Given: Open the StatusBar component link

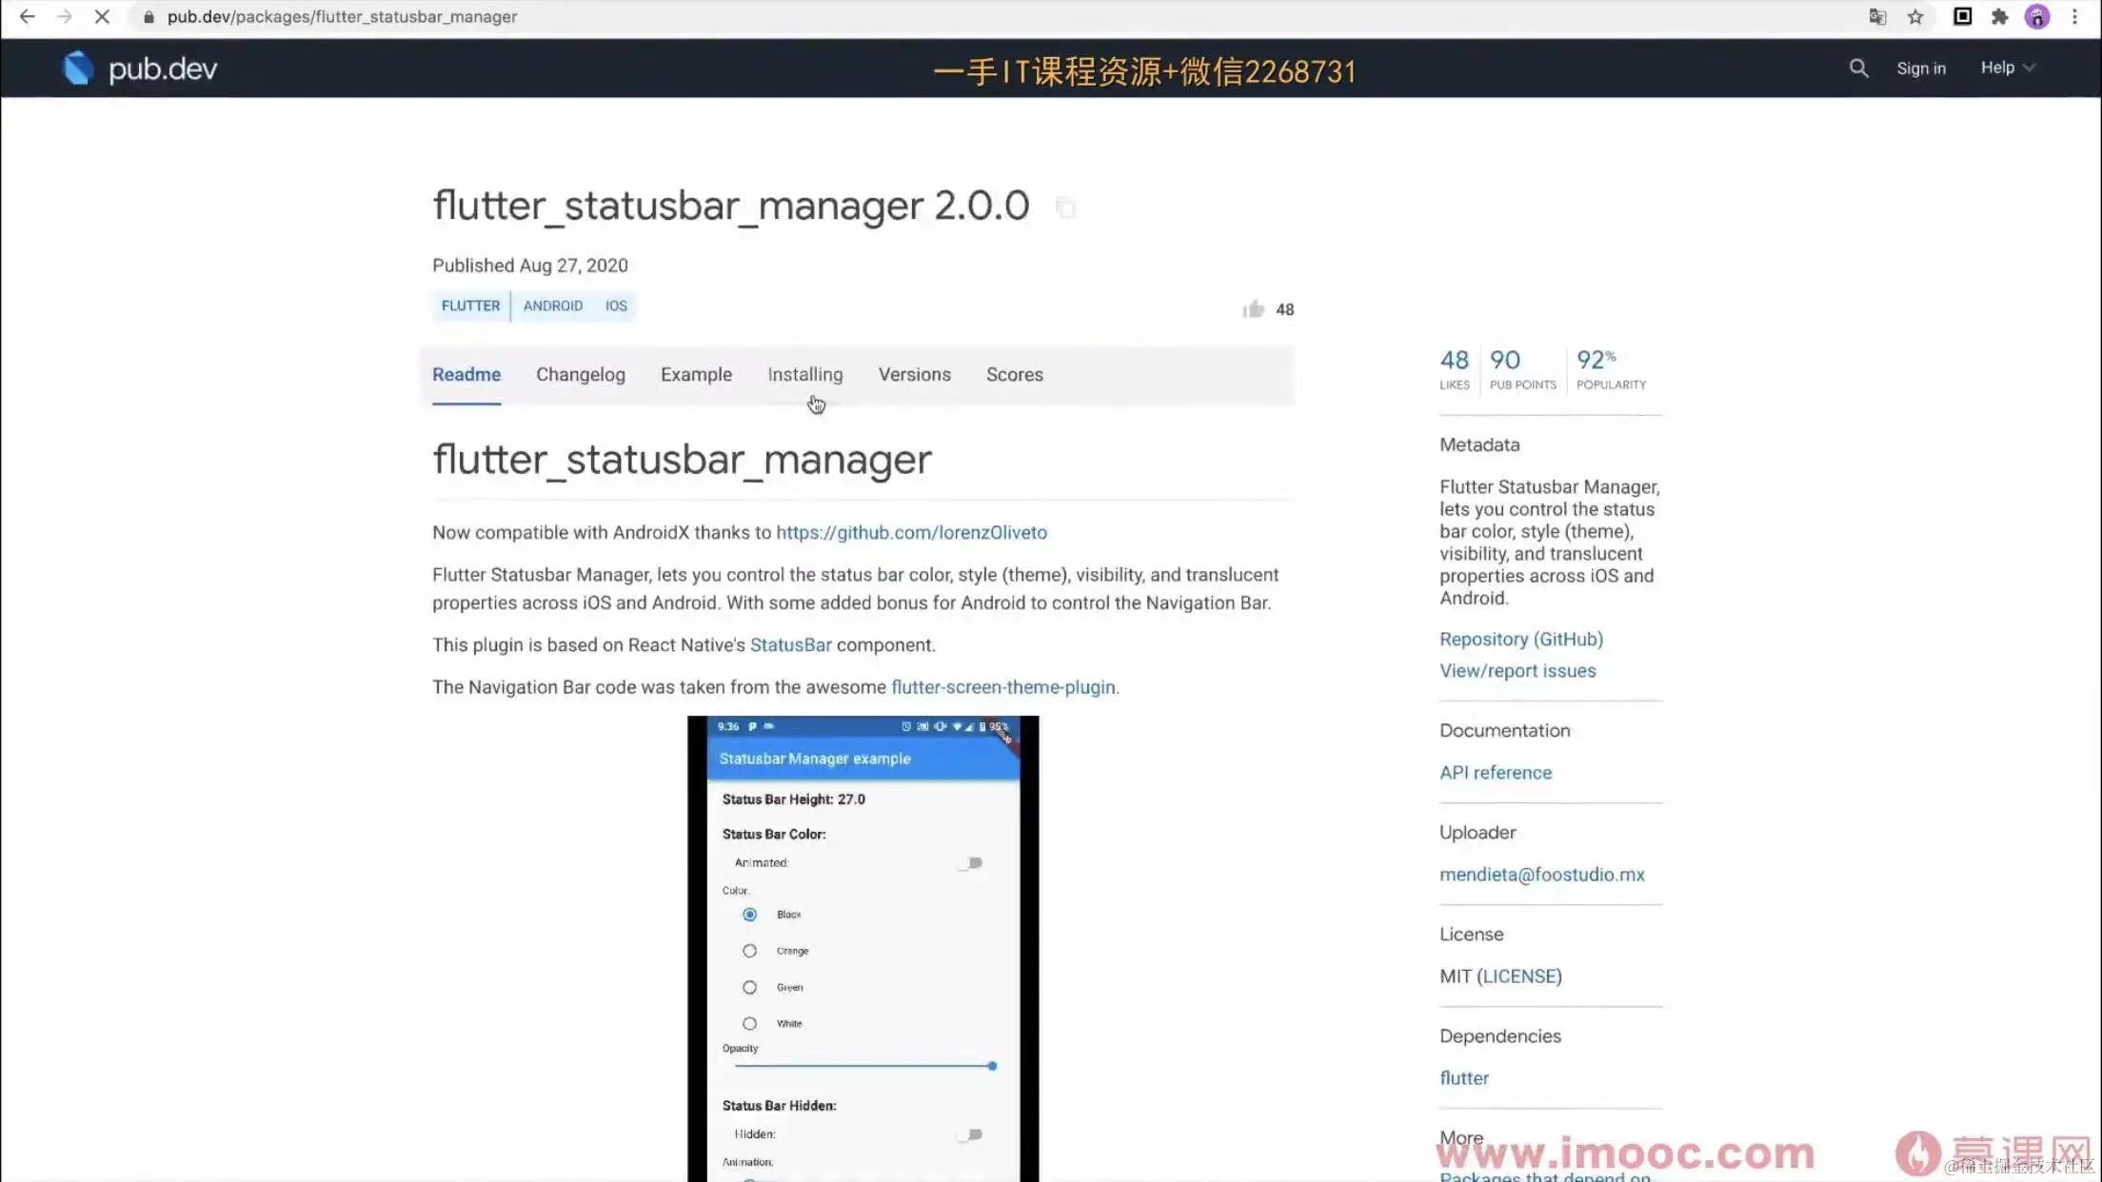Looking at the screenshot, I should coord(790,644).
